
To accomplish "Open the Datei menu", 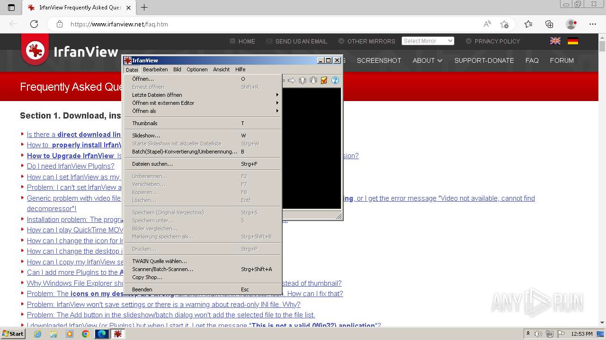I will [x=132, y=69].
